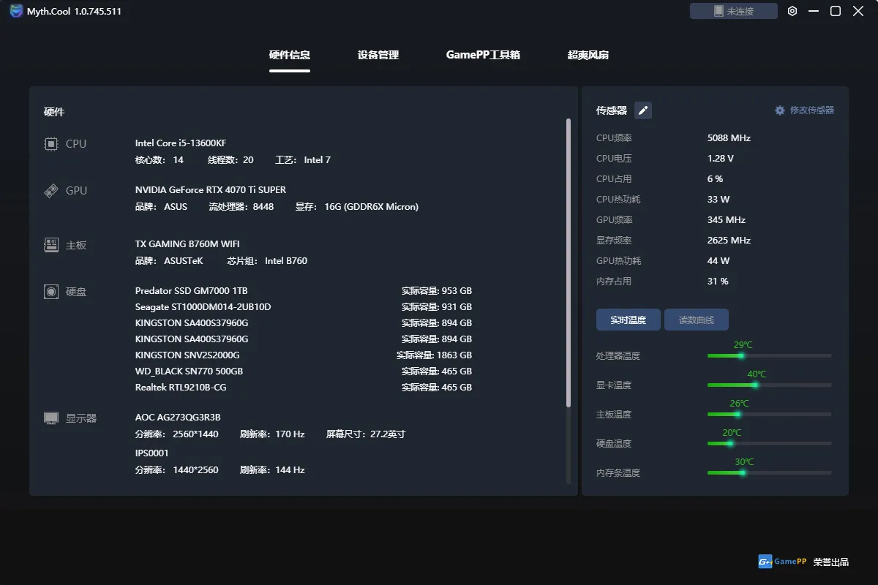Select the 超爽风扇 tab
Viewport: 878px width, 585px height.
click(588, 55)
